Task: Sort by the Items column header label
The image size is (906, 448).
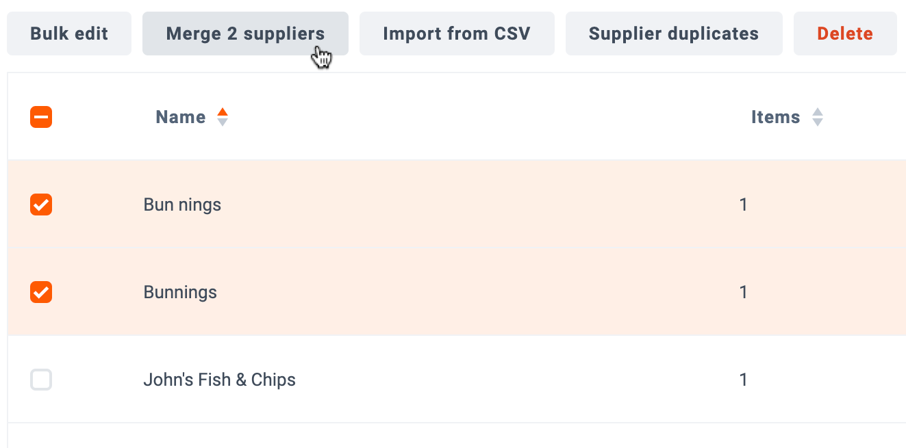Action: click(775, 117)
